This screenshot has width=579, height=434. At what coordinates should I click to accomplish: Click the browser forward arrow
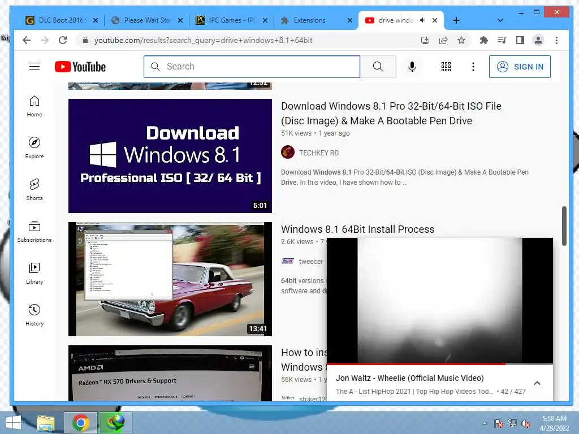[45, 40]
